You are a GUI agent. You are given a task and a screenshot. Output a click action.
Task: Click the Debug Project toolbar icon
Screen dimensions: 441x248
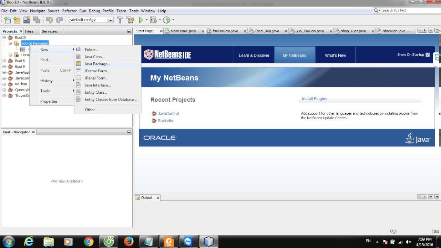click(x=153, y=20)
